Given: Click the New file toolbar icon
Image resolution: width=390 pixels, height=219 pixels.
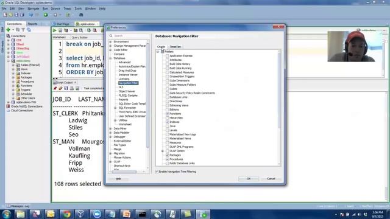Looking at the screenshot, I should 5,15.
